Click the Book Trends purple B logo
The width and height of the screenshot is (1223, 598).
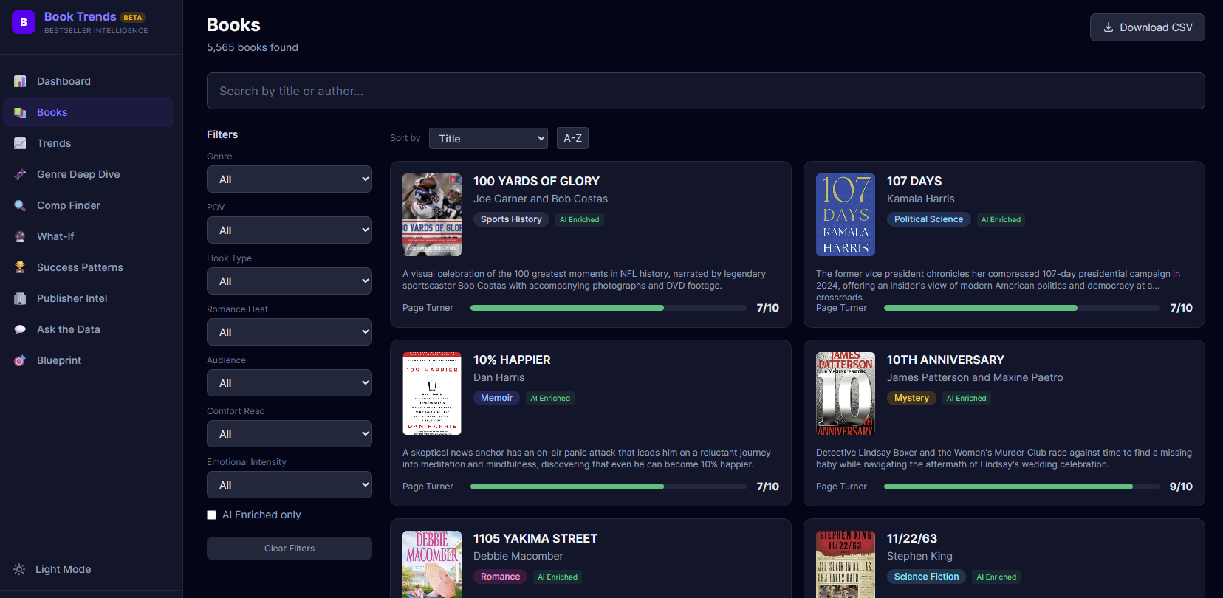coord(24,22)
